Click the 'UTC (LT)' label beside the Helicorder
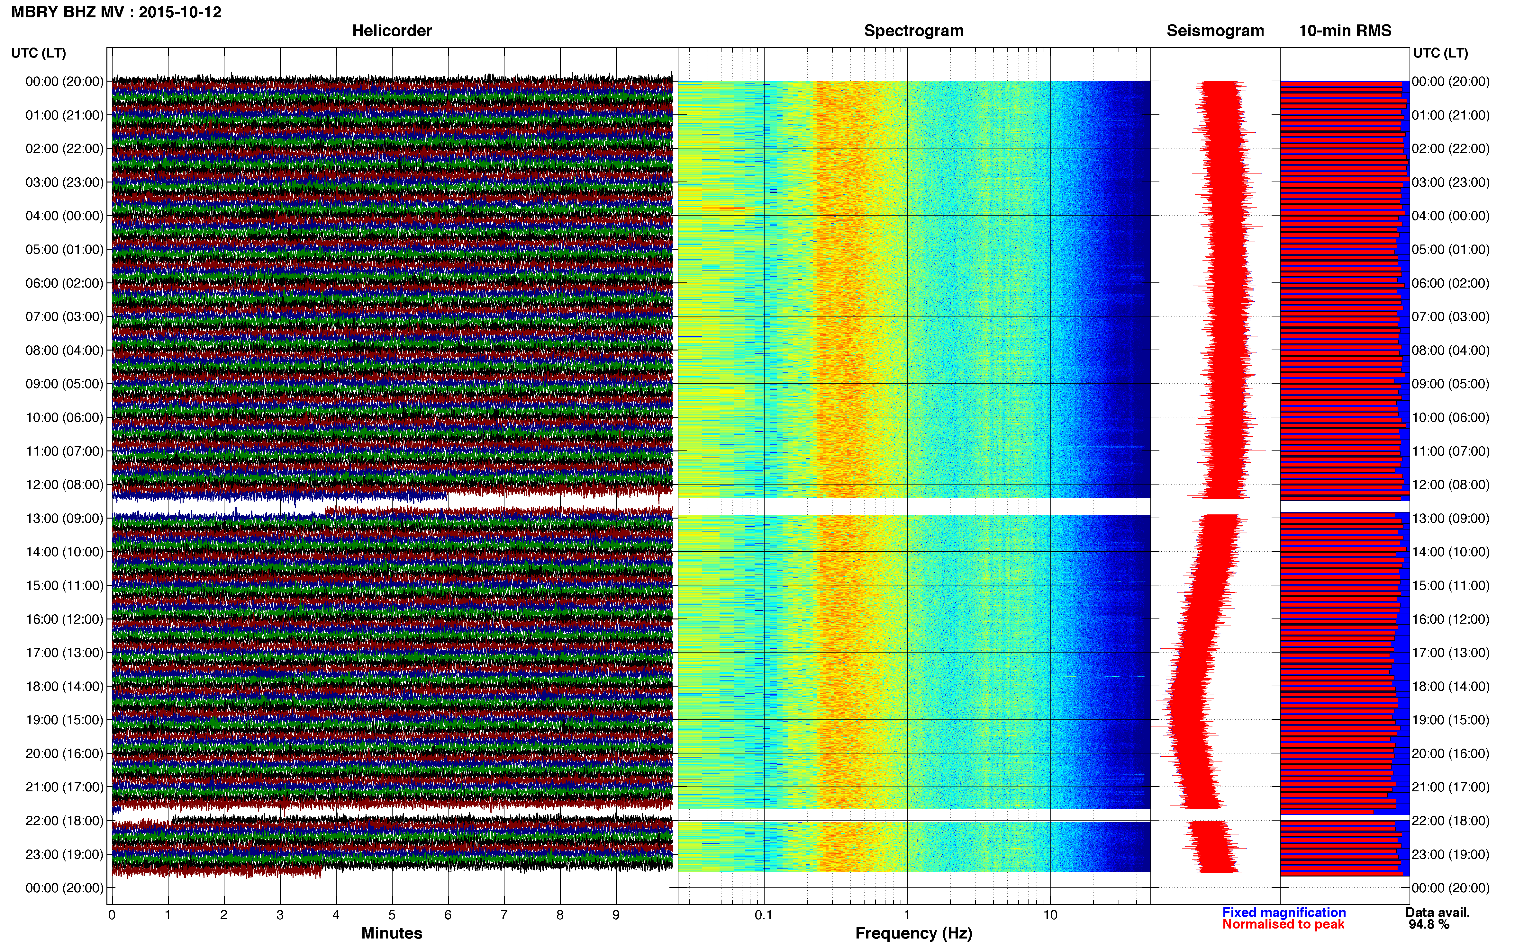Screen dimensions: 1524x952 39,53
